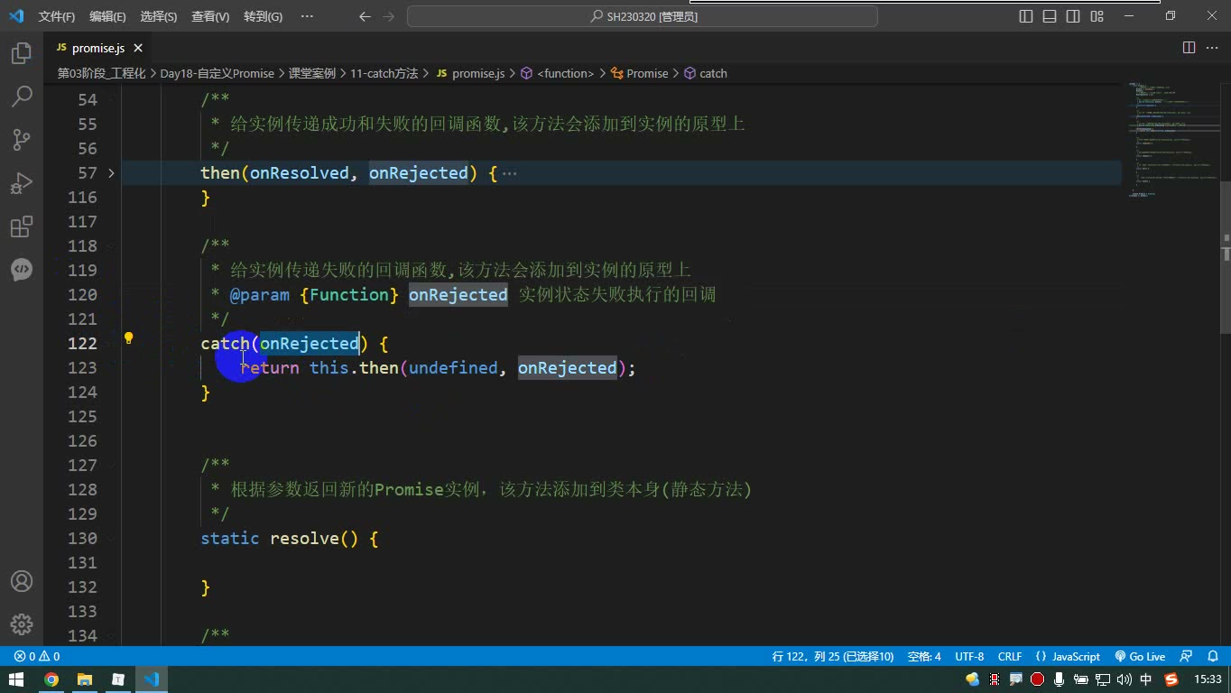Screen dimensions: 1231x693
Task: Click the feedback icon in status bar
Action: point(1187,656)
